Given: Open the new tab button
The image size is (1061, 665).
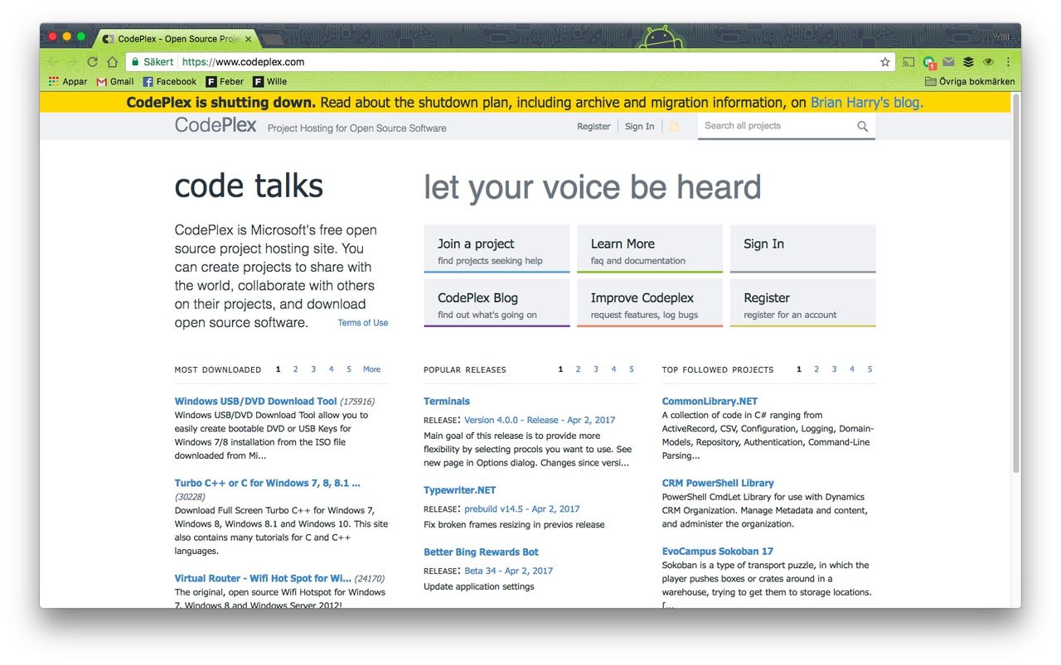Looking at the screenshot, I should coord(272,39).
